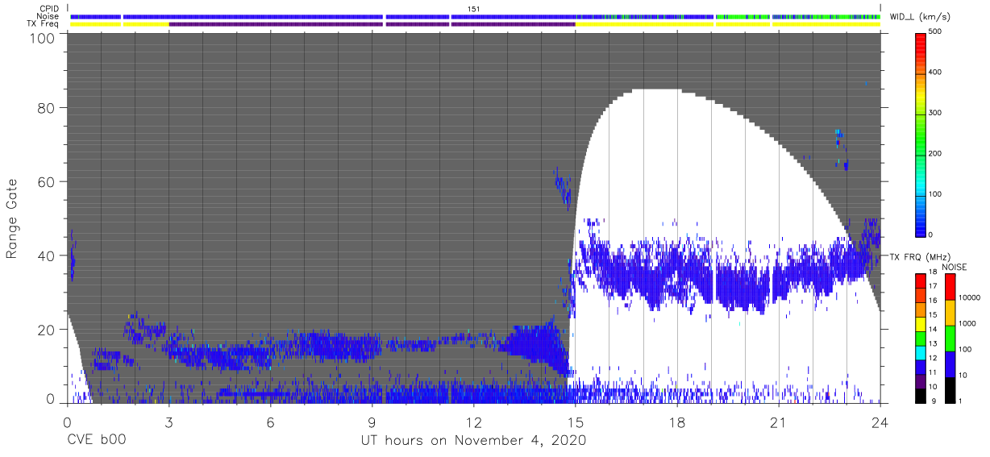Pick the blue 10–100 NOISE legend swatch
The width and height of the screenshot is (990, 457).
[x=950, y=364]
